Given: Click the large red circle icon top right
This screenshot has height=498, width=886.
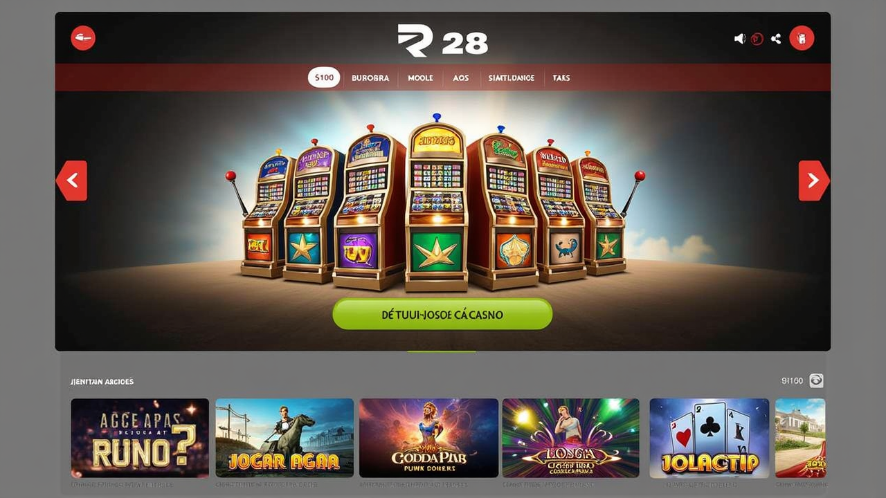Looking at the screenshot, I should (802, 38).
